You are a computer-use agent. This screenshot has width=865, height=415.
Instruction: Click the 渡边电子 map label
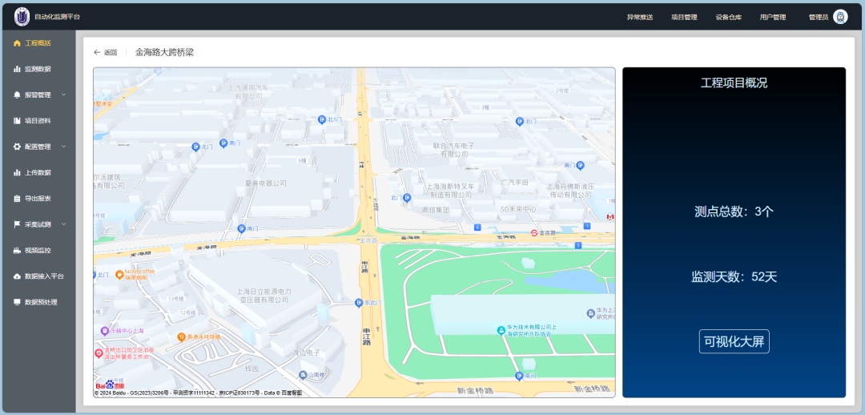click(x=306, y=352)
